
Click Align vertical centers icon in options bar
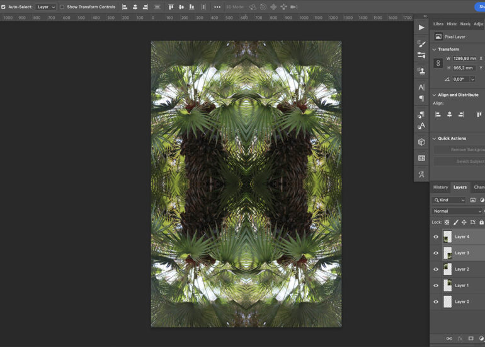pos(181,7)
